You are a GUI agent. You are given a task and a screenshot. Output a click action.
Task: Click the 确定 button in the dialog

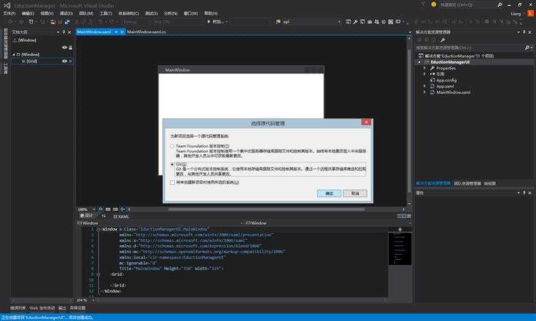[x=329, y=193]
